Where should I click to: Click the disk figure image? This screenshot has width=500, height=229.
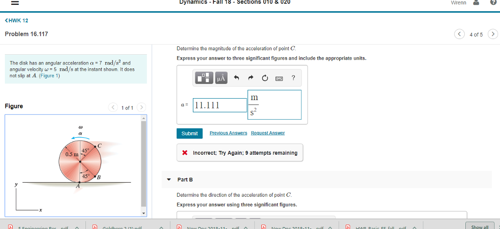pos(80,162)
